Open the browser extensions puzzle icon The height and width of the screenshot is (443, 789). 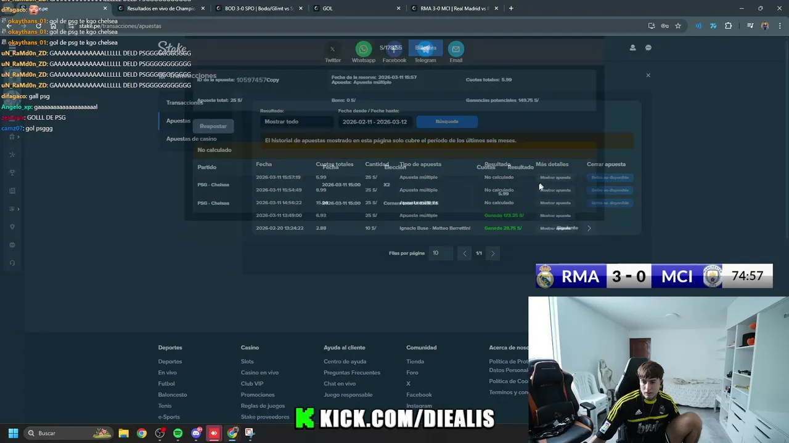tap(729, 26)
